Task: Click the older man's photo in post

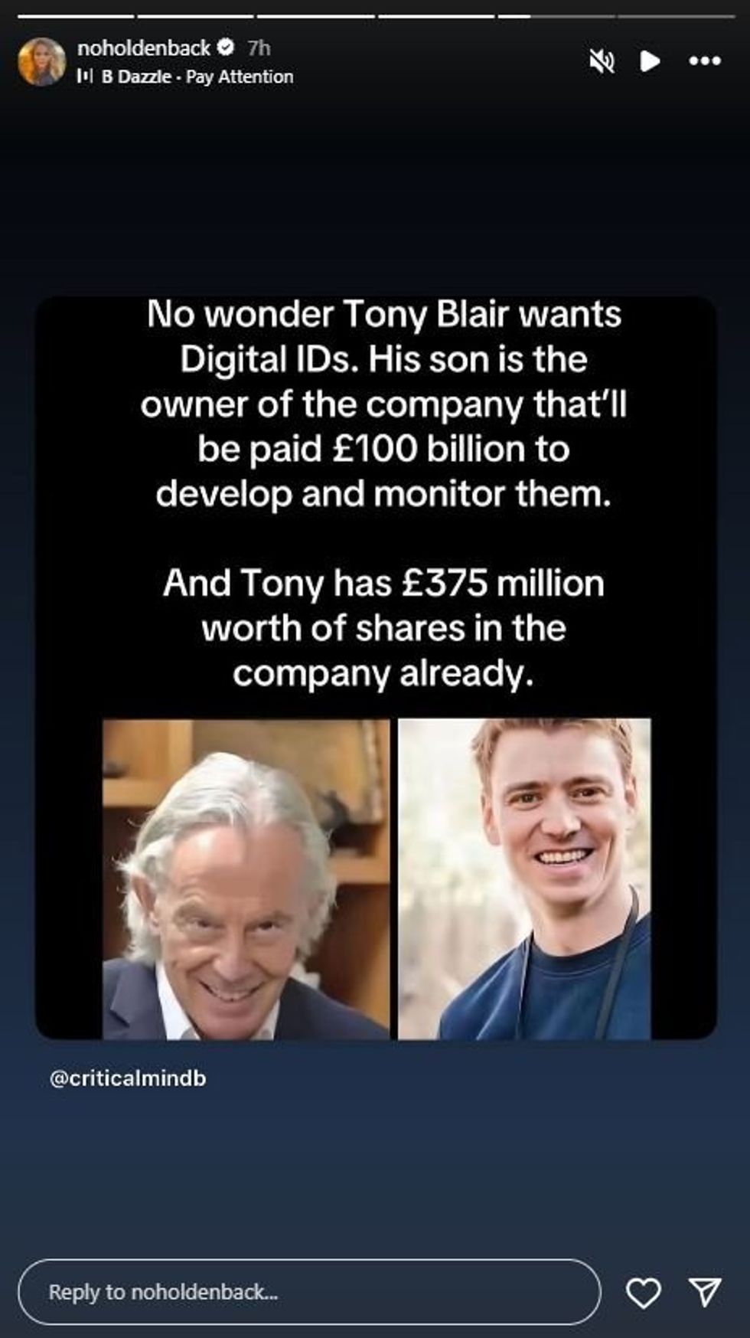Action: (246, 879)
